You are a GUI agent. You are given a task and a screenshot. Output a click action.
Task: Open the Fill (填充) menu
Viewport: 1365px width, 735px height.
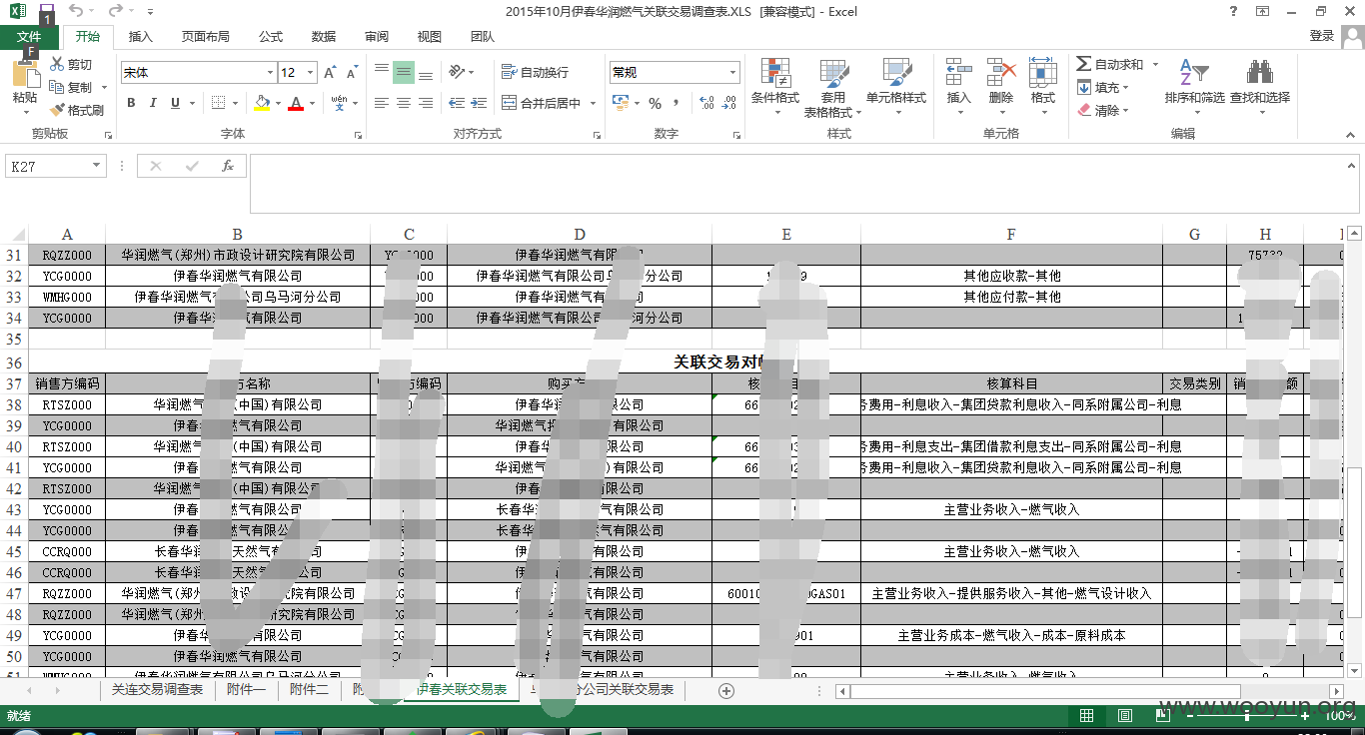(x=1103, y=88)
